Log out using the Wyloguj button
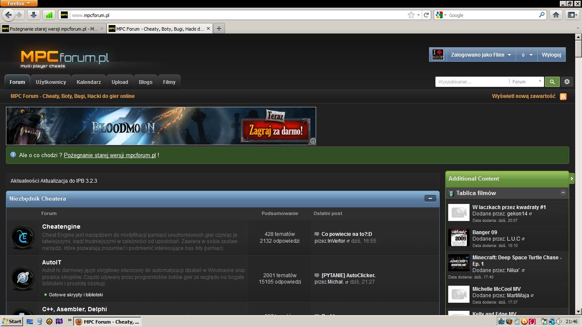Image resolution: width=582 pixels, height=327 pixels. [551, 55]
